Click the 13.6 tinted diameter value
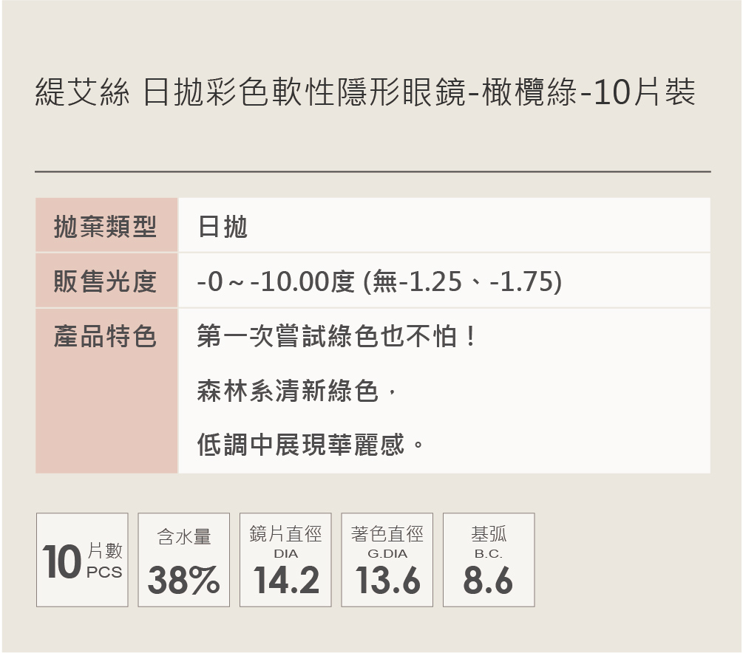The height and width of the screenshot is (653, 743). pyautogui.click(x=387, y=580)
